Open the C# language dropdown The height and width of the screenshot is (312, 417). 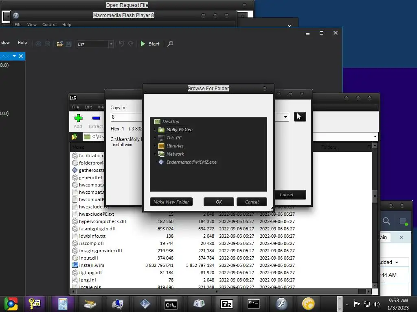pos(111,44)
